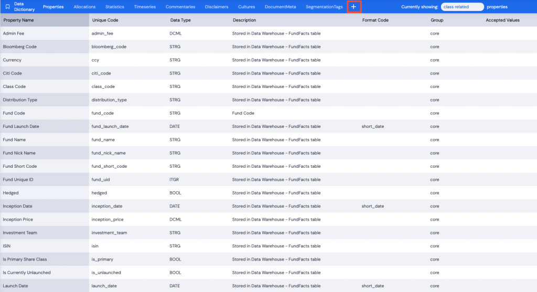Click the Accepted Values column header

click(x=502, y=20)
